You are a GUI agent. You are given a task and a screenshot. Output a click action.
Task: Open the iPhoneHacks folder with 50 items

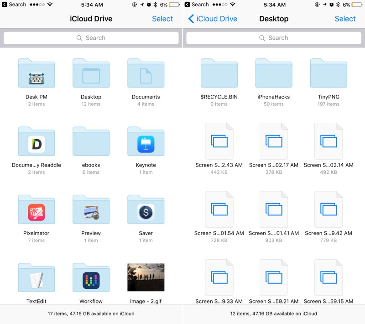(x=274, y=74)
